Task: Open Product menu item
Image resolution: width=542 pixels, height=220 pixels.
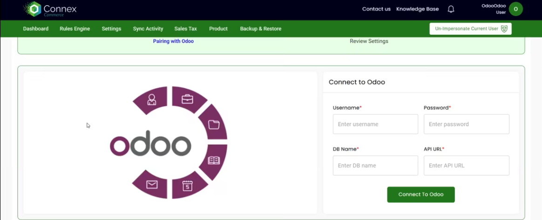Action: [218, 29]
